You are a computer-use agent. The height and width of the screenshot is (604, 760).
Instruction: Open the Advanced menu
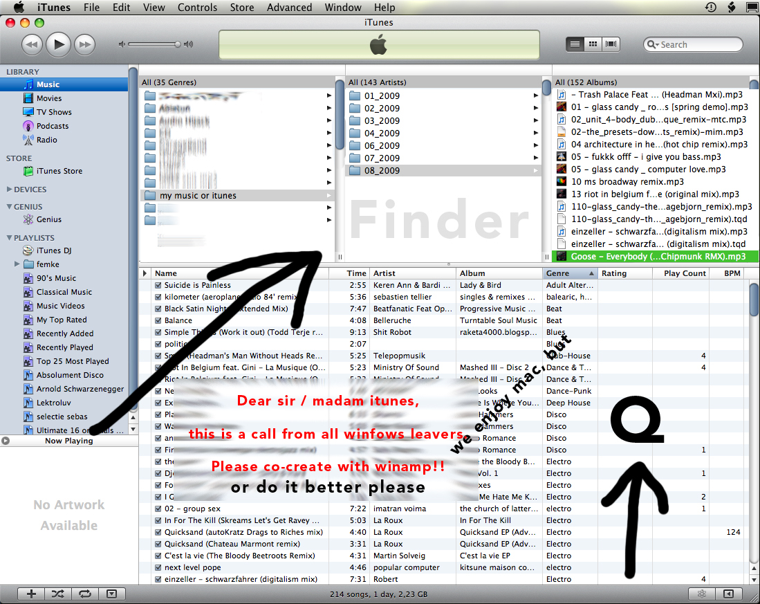pyautogui.click(x=289, y=8)
